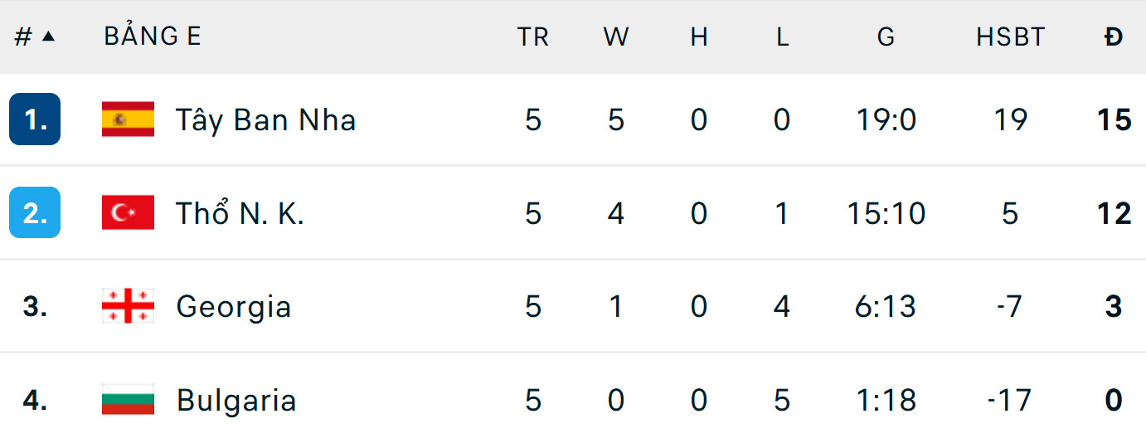Image resolution: width=1146 pixels, height=443 pixels.
Task: Sort by the W wins column
Action: [x=615, y=37]
